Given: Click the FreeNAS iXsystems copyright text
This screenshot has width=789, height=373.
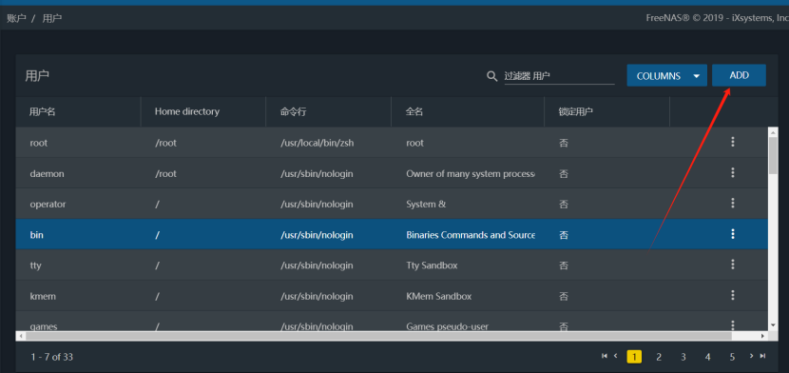Looking at the screenshot, I should tap(718, 18).
